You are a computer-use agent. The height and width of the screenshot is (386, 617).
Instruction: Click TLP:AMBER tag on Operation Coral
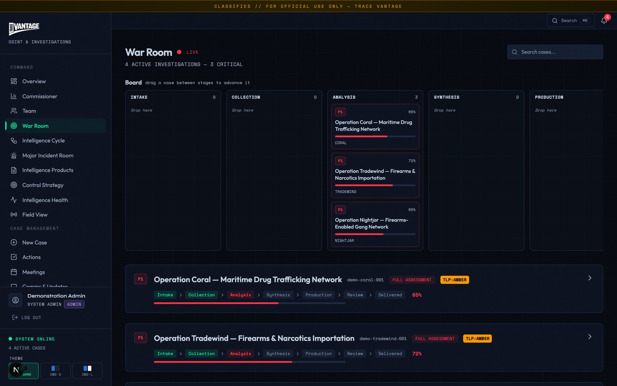pyautogui.click(x=455, y=280)
